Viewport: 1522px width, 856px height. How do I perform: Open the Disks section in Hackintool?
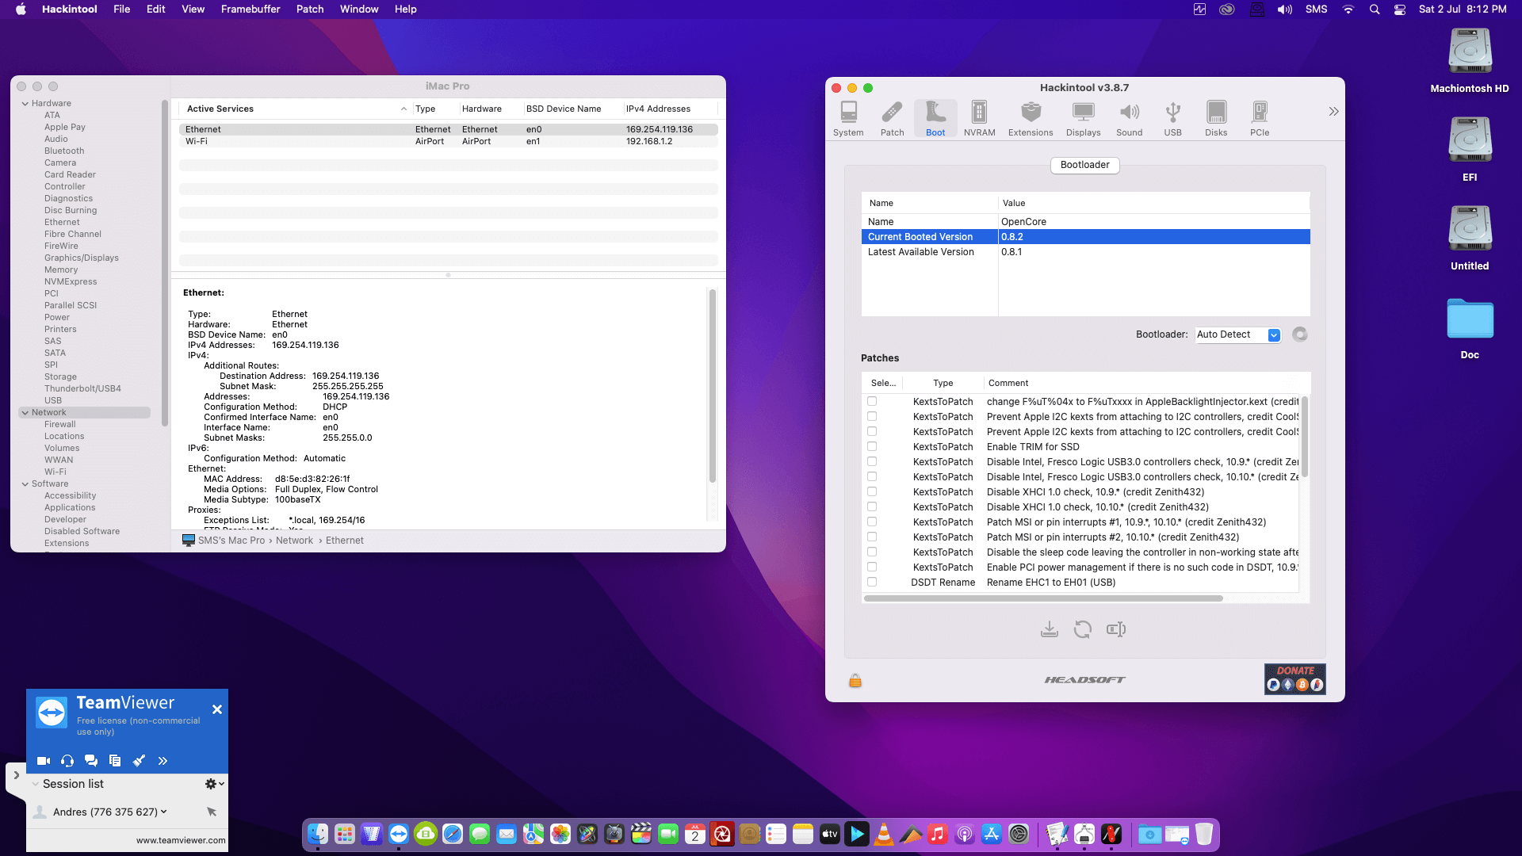pos(1216,119)
